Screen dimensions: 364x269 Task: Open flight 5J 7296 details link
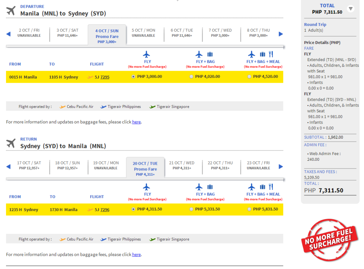[x=105, y=209]
